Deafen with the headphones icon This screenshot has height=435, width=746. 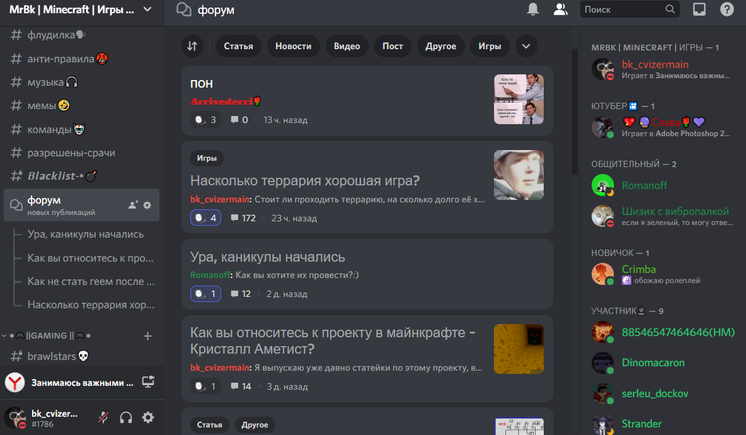tap(125, 417)
